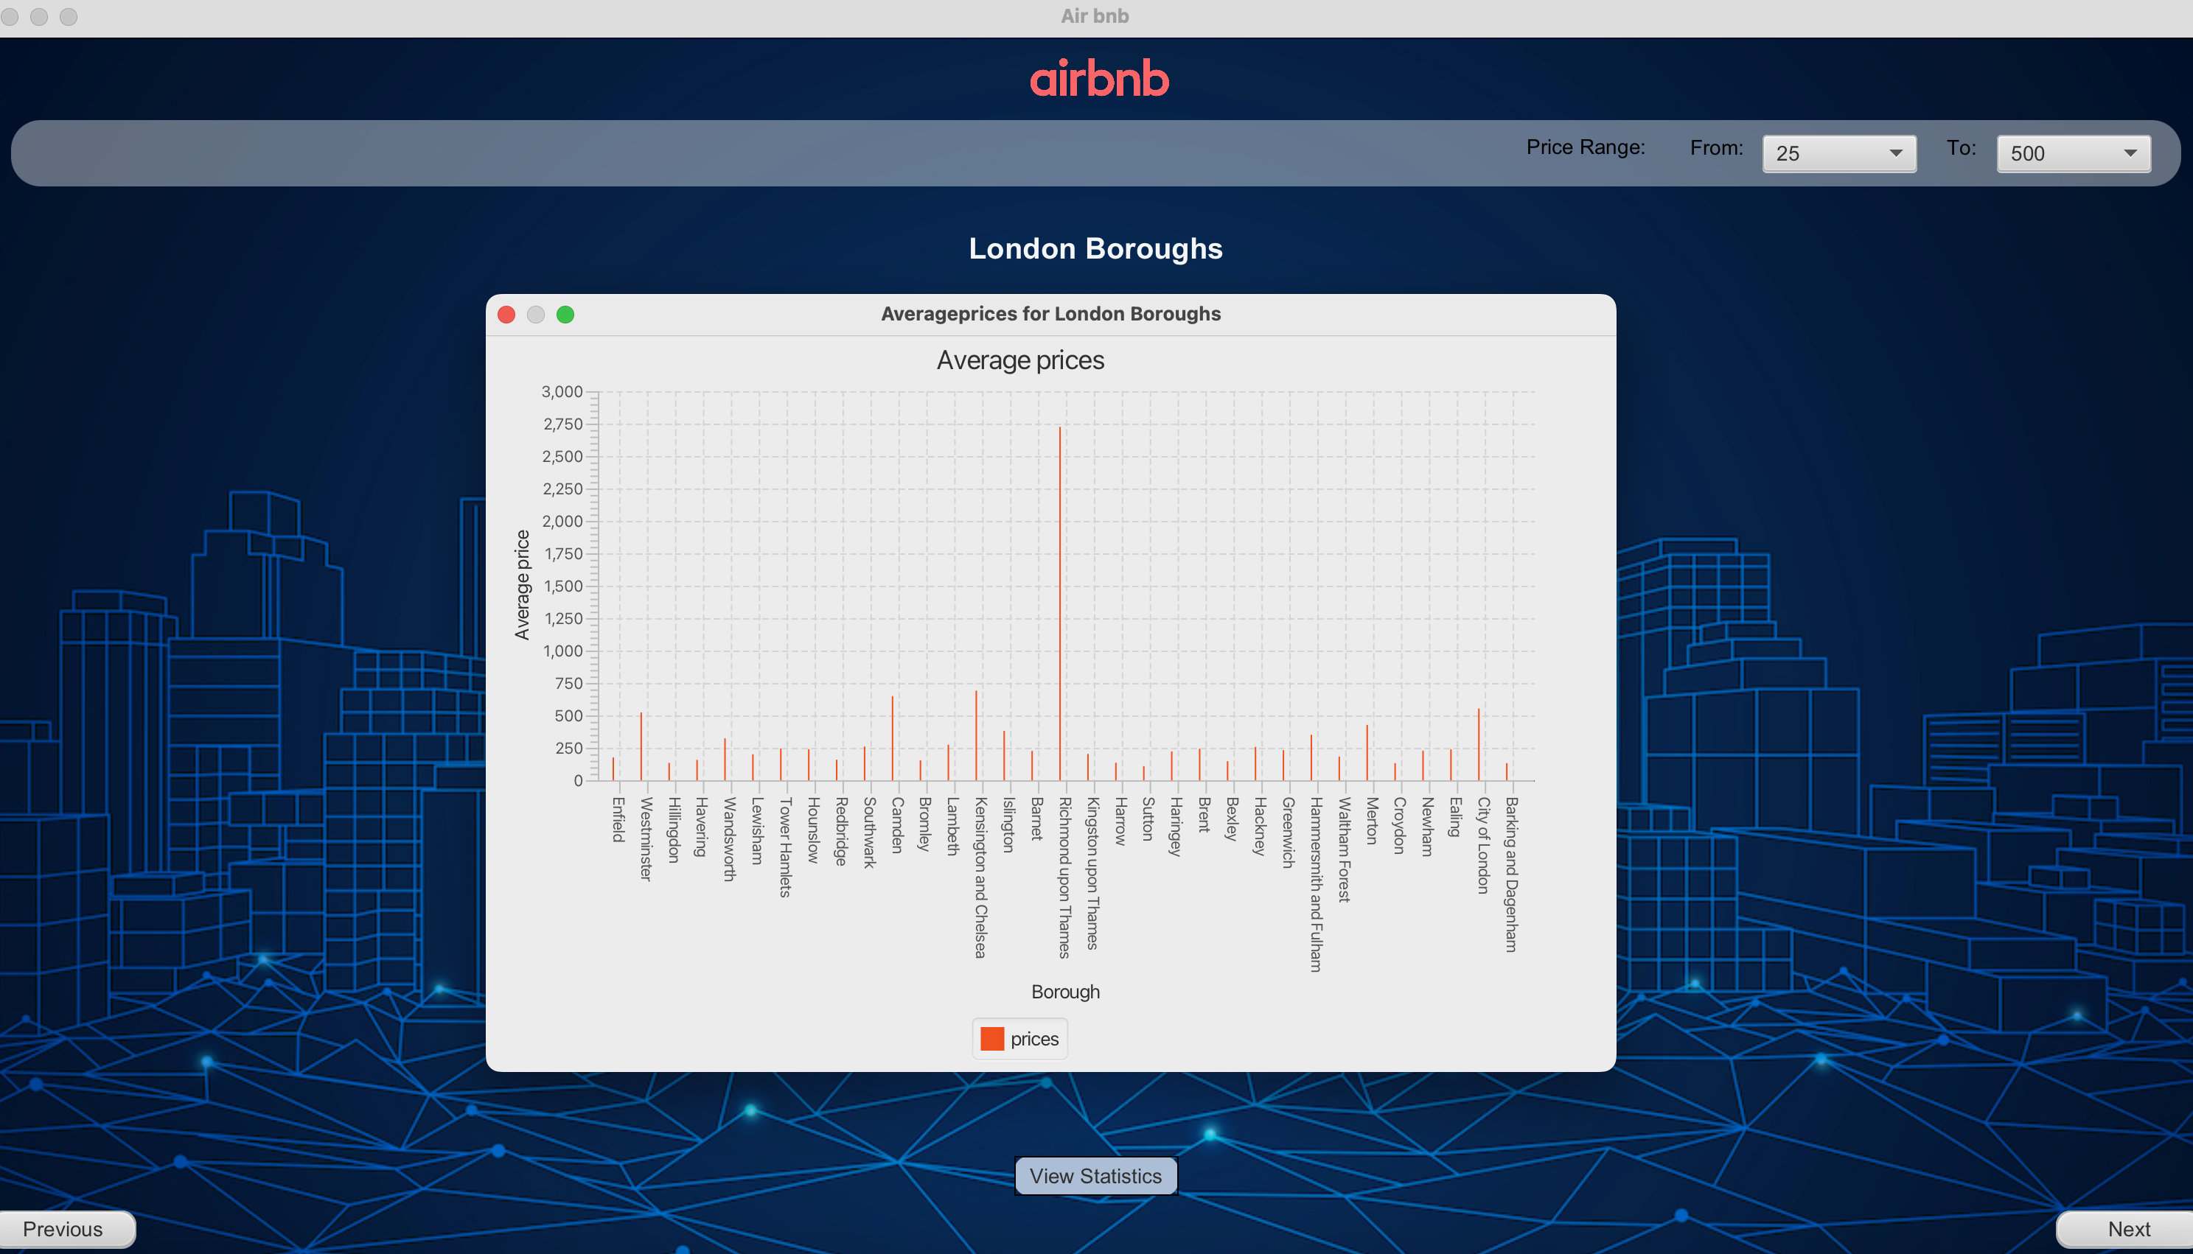
Task: Click the main window's gray close button
Action: (10, 16)
